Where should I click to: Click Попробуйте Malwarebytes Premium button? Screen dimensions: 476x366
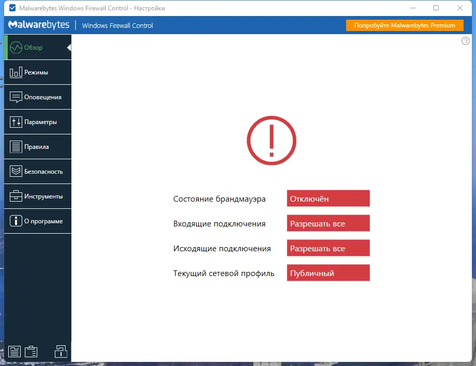point(405,25)
